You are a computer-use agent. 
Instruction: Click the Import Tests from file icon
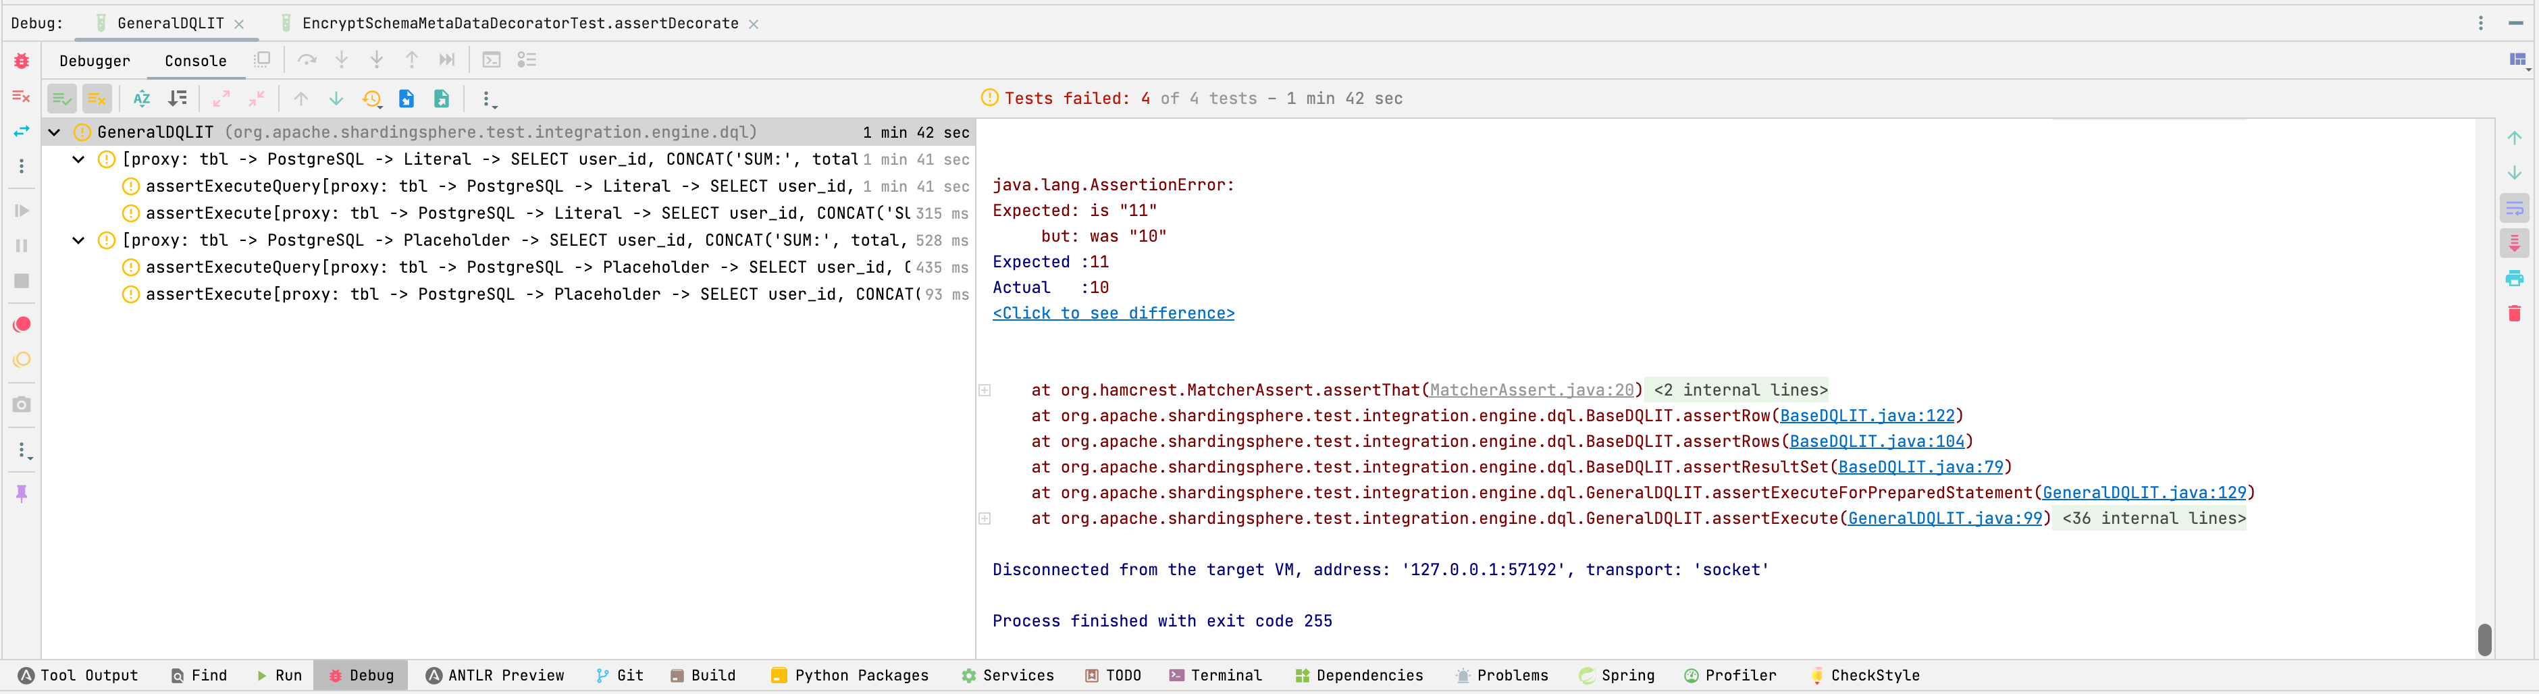[406, 99]
